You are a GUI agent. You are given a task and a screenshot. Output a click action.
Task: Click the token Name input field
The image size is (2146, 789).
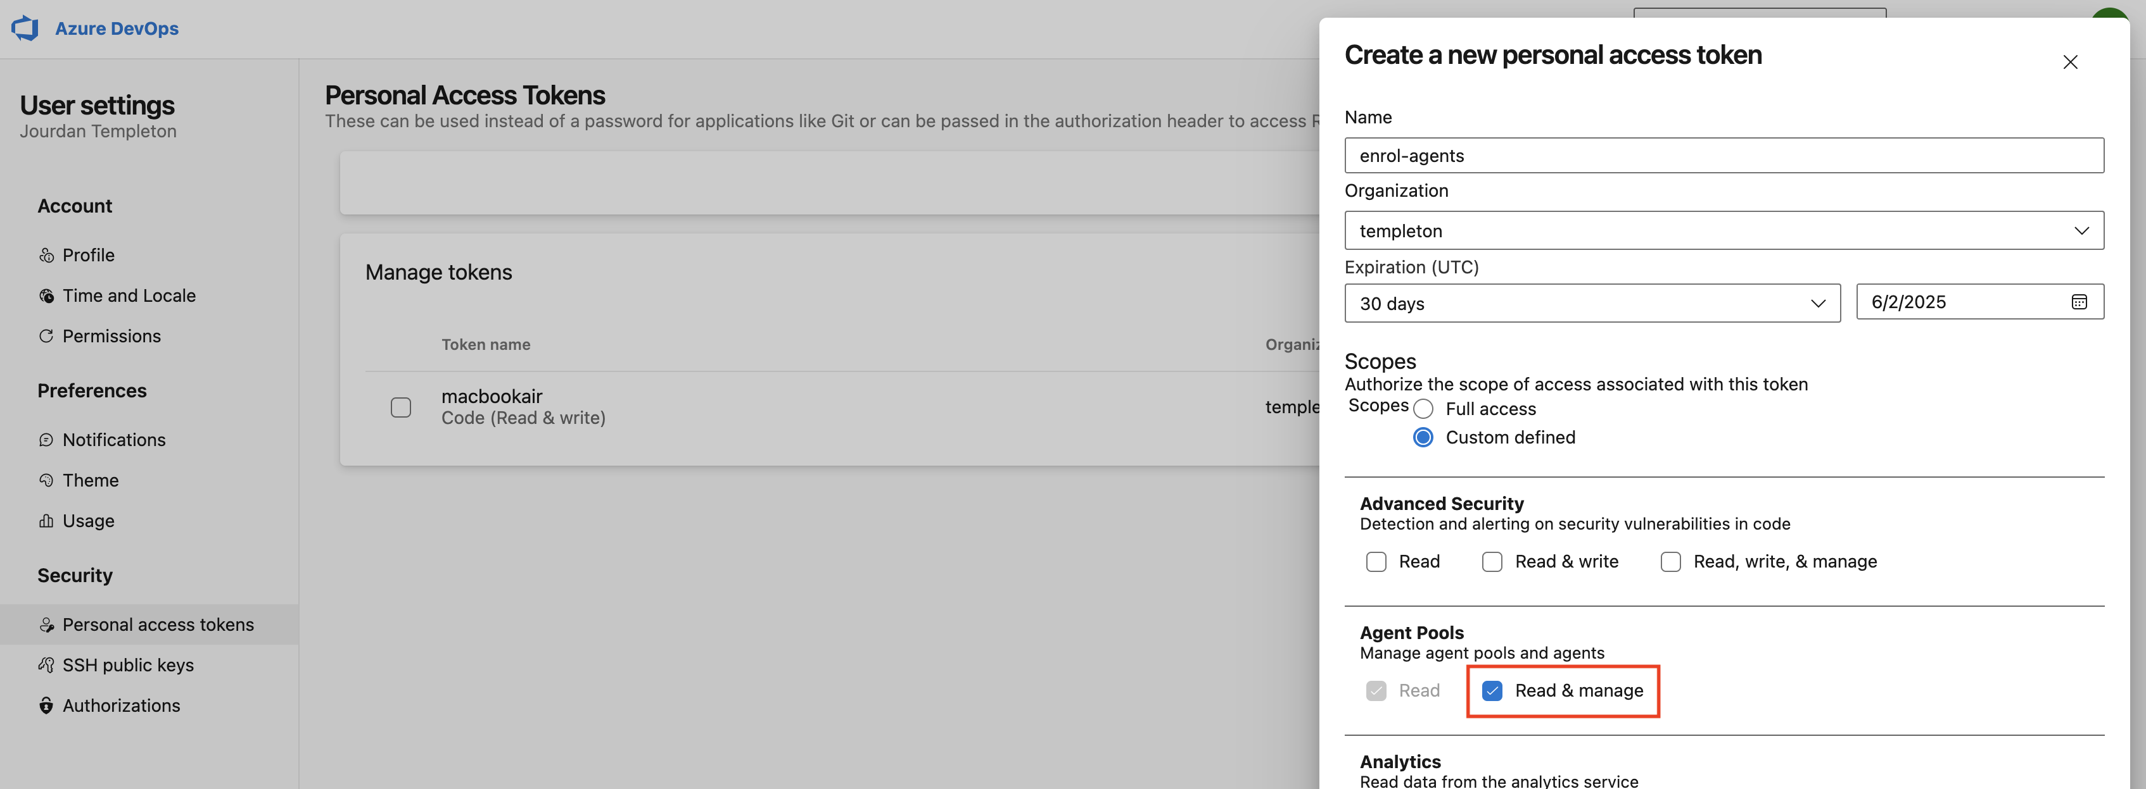[1723, 156]
